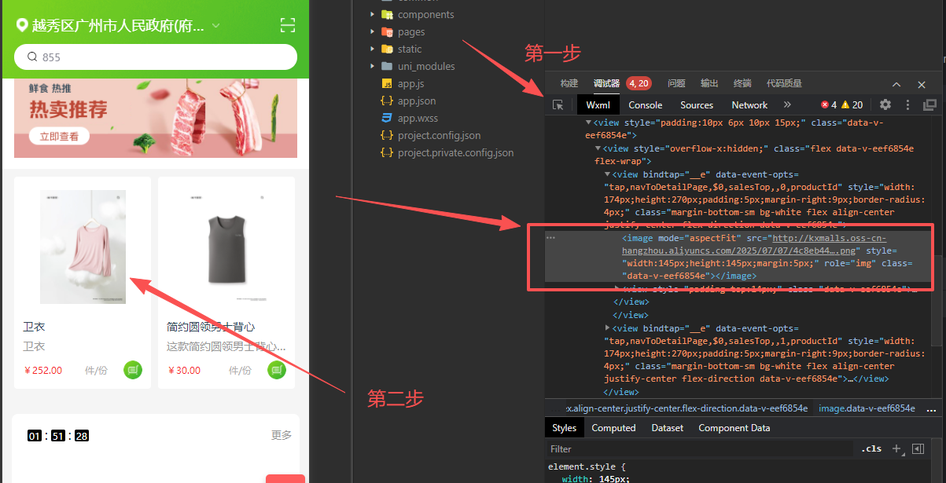Show more devtools tabs chevron
This screenshot has width=946, height=483.
(x=787, y=104)
